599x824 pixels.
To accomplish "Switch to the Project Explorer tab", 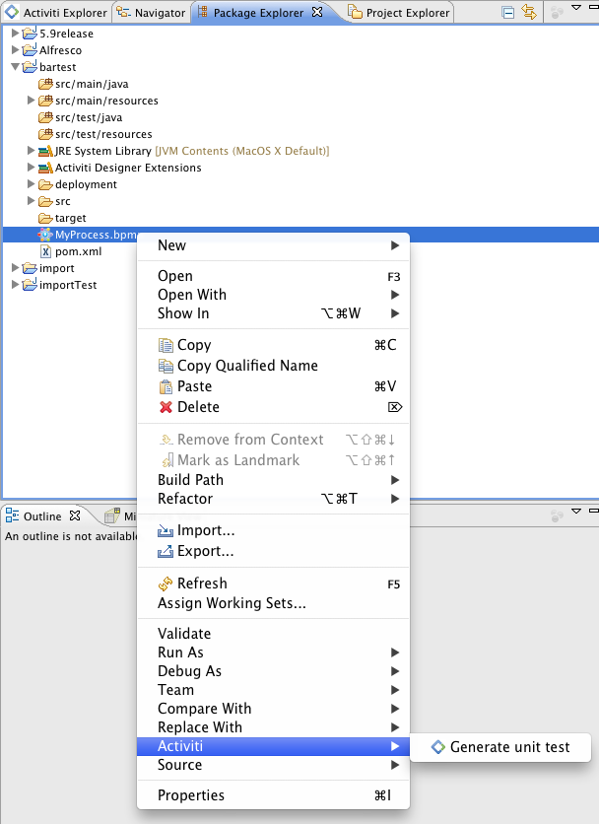I will tap(409, 12).
